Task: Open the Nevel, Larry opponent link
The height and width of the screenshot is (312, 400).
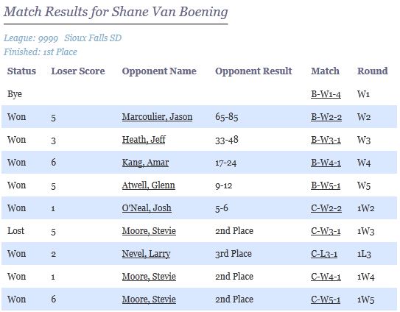Action: coord(146,254)
